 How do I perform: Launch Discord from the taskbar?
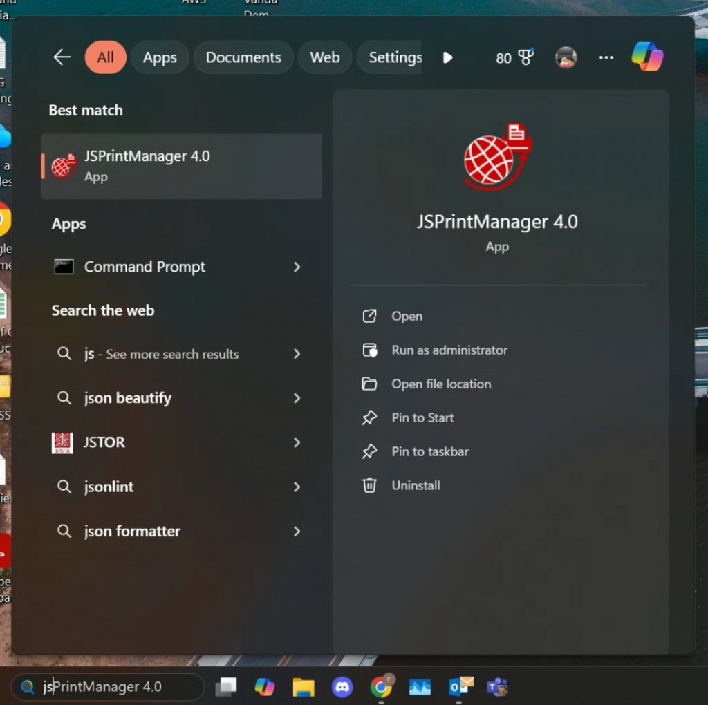click(342, 686)
